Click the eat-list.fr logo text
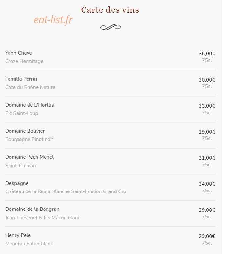 pos(53,20)
